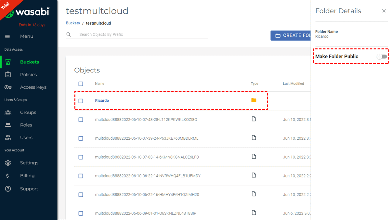
Task: Go to Buckets breadcrumb link
Action: pos(73,23)
